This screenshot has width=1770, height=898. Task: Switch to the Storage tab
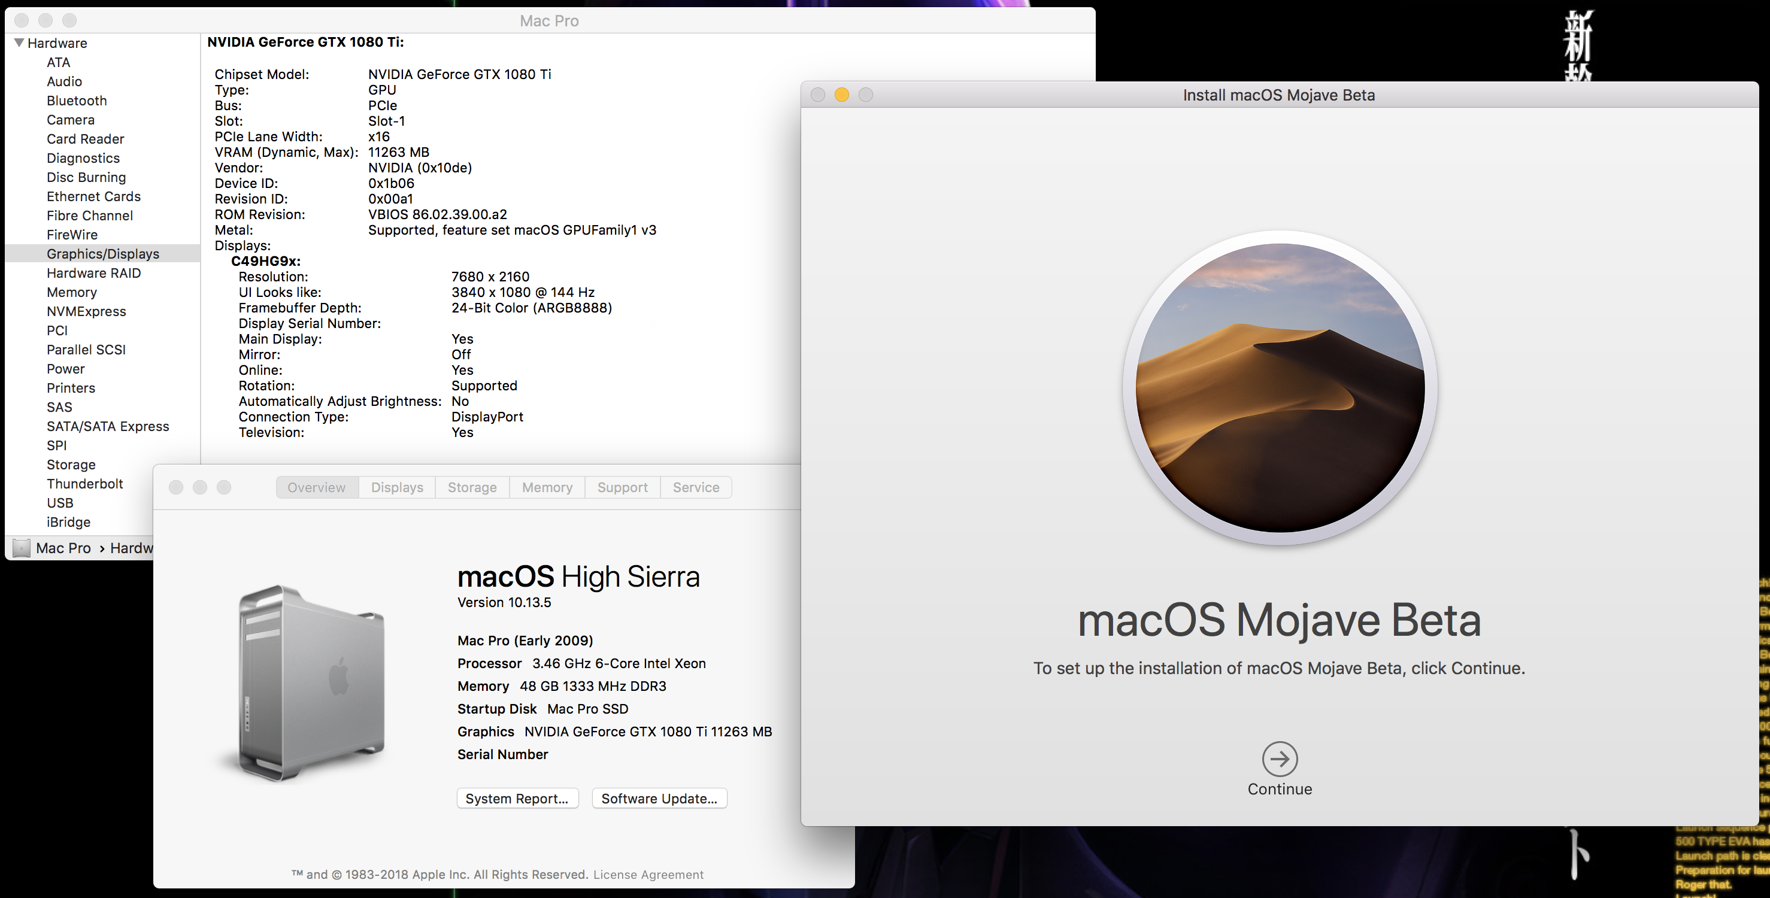[x=471, y=487]
